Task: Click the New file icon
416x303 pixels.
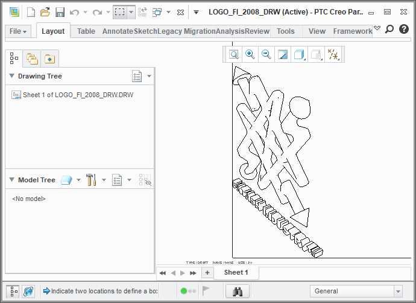Action: (31, 12)
